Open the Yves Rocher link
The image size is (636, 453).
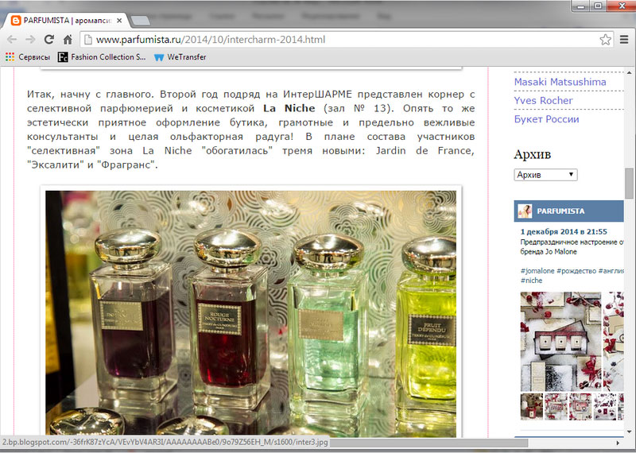tap(543, 101)
